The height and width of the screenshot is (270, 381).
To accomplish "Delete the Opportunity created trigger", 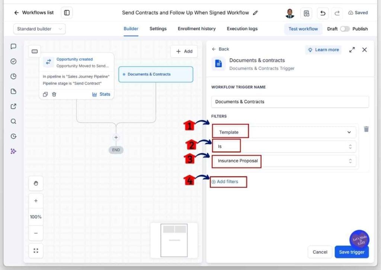I will pyautogui.click(x=54, y=94).
